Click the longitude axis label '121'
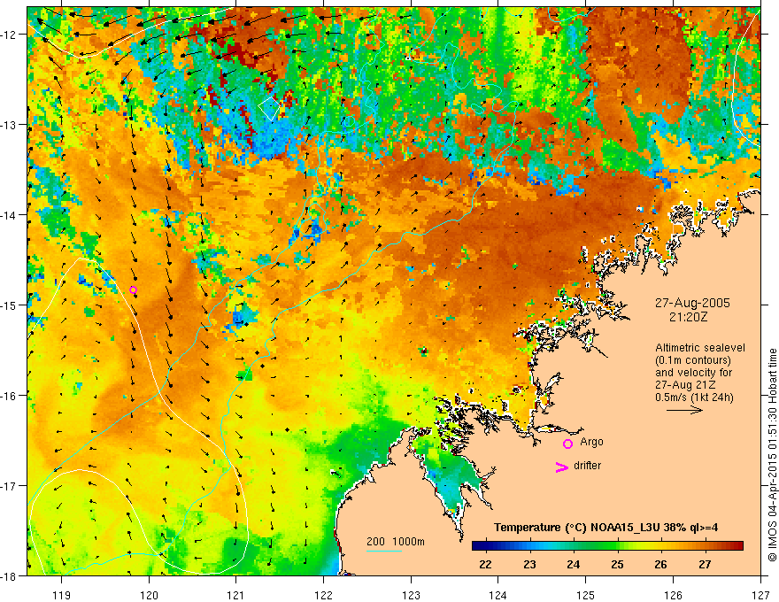 tap(236, 595)
